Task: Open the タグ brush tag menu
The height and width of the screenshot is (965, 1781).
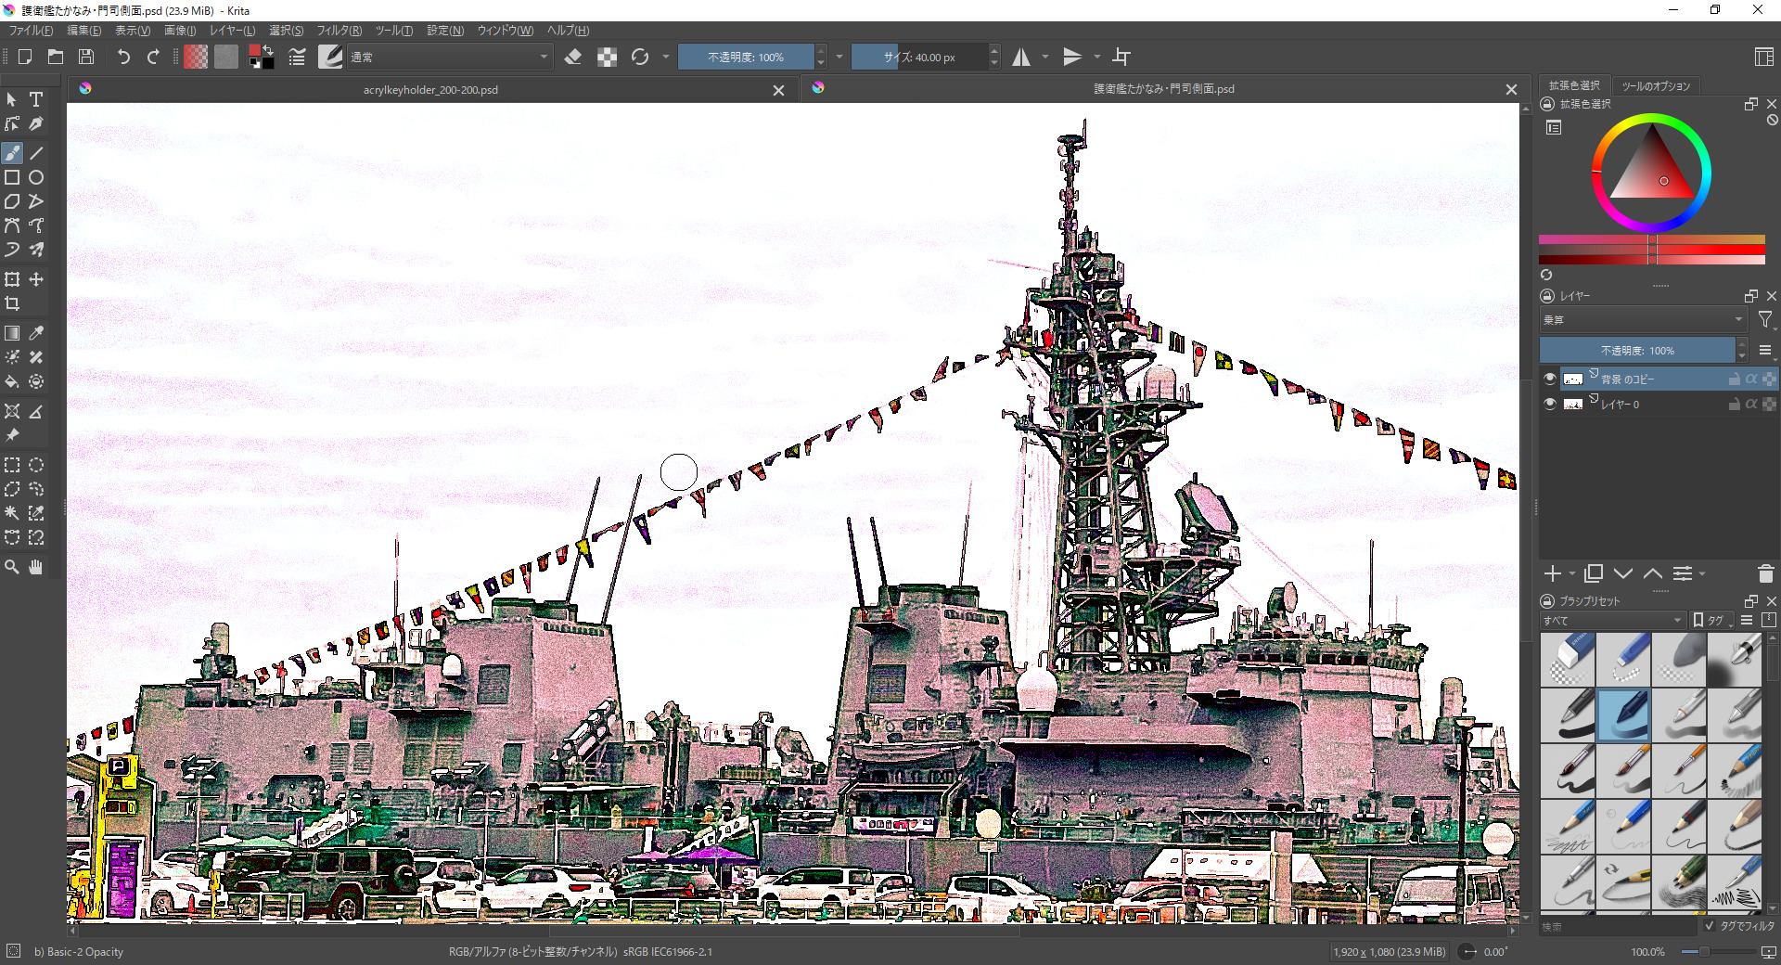Action: [x=1712, y=620]
